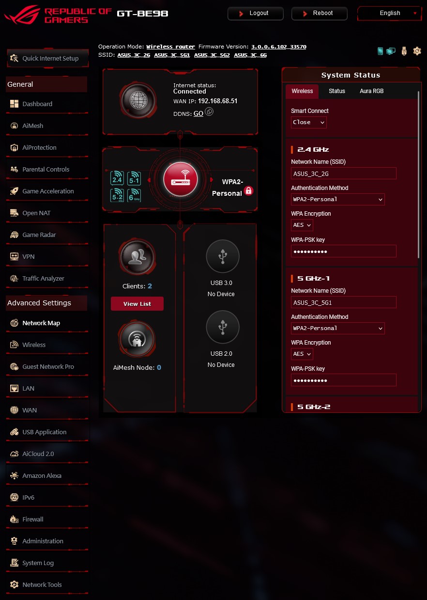Click the Internet status globe icon
This screenshot has height=600, width=427.
138,101
